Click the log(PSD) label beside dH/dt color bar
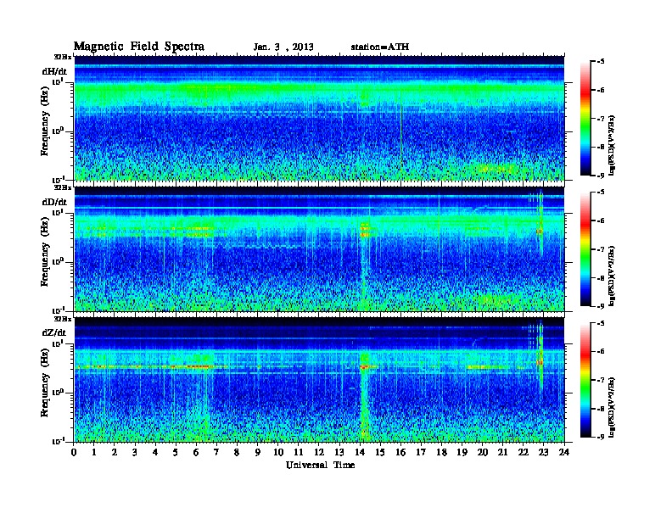The width and height of the screenshot is (672, 519). click(613, 145)
